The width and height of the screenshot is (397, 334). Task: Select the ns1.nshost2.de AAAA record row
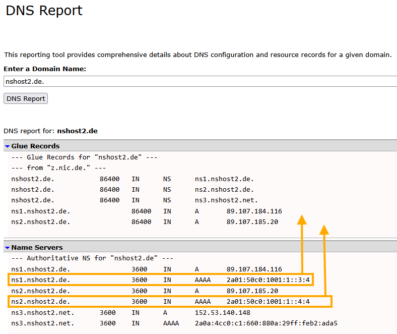161,280
